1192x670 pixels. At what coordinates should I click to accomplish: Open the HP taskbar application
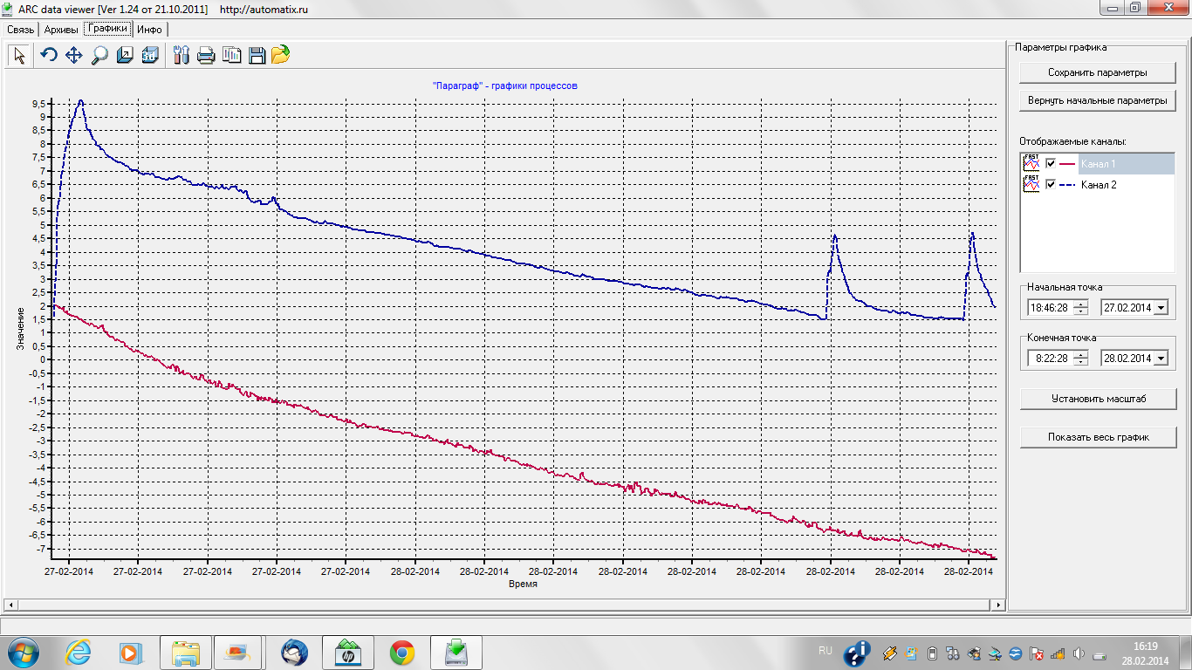348,652
